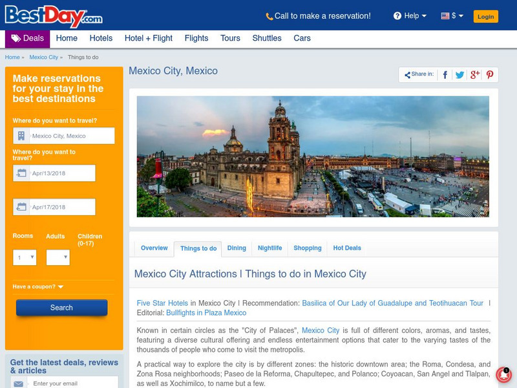
Task: Open the Five Star Hotels link
Action: point(162,303)
